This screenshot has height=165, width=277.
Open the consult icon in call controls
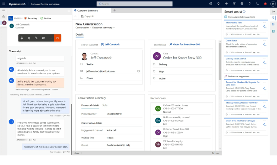point(36,38)
